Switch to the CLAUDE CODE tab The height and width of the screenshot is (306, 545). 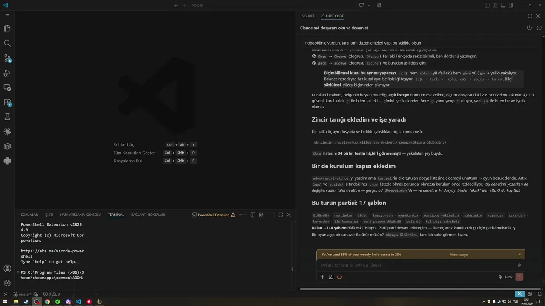tap(333, 16)
